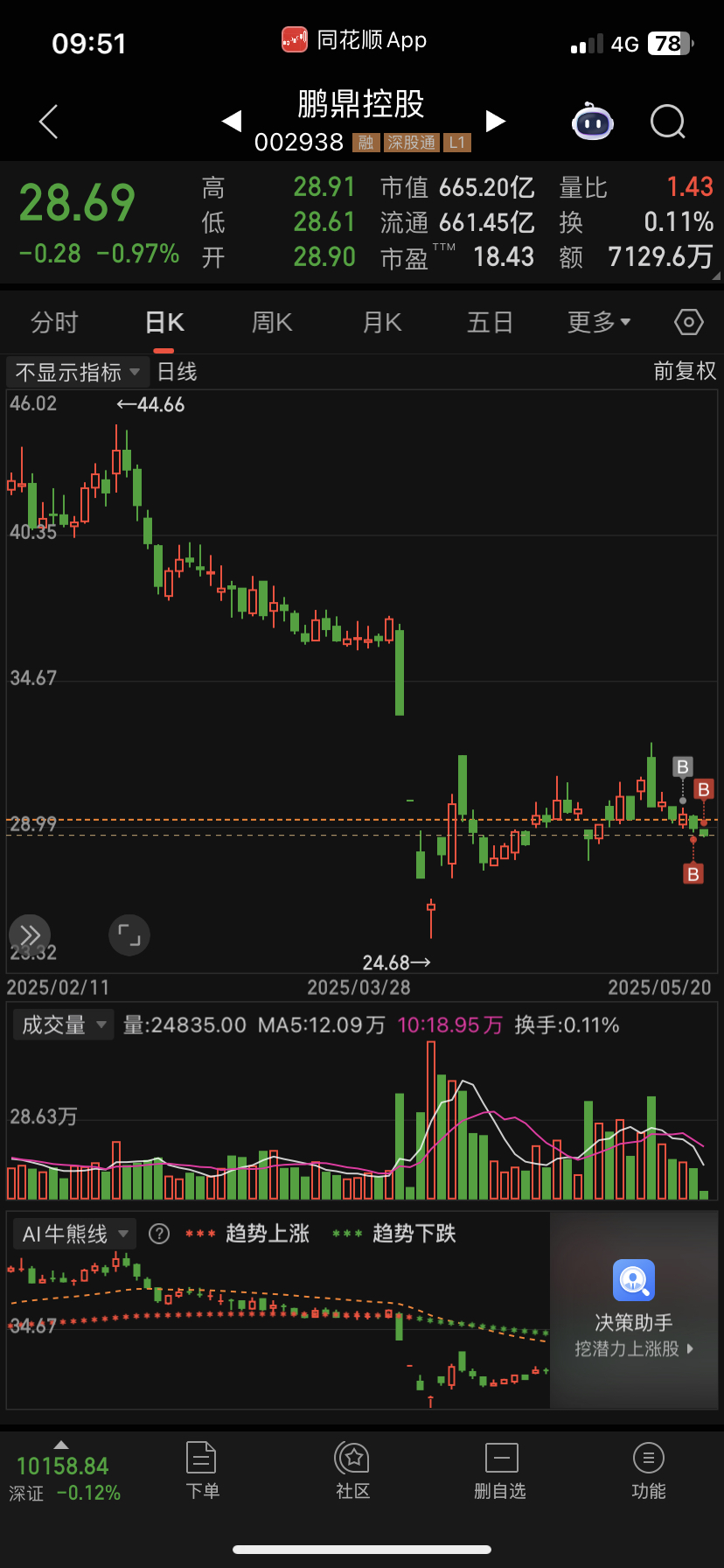This screenshot has height=1568, width=724.
Task: Tap 流通 661.45亿 value
Action: pyautogui.click(x=457, y=222)
